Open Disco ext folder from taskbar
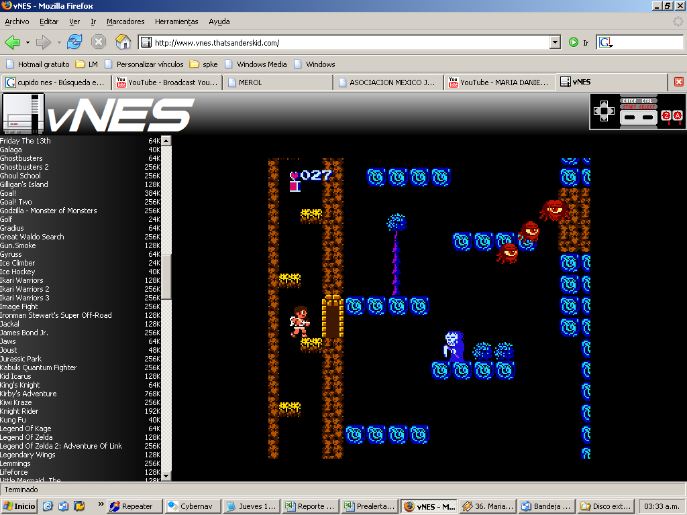Viewport: 687px width, 515px height. click(x=605, y=506)
